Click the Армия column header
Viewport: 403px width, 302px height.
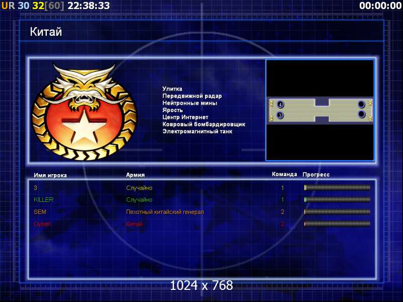coord(136,175)
